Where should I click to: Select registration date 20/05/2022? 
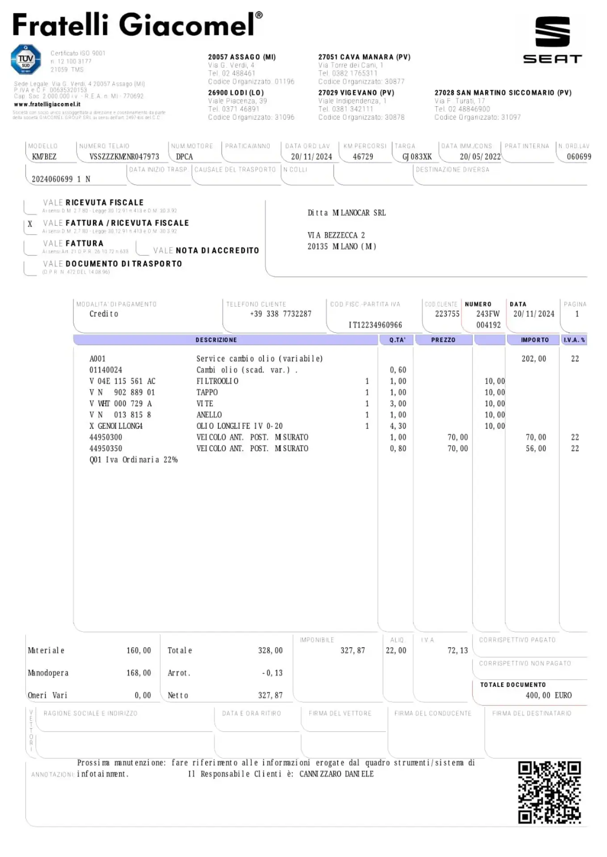click(x=480, y=157)
